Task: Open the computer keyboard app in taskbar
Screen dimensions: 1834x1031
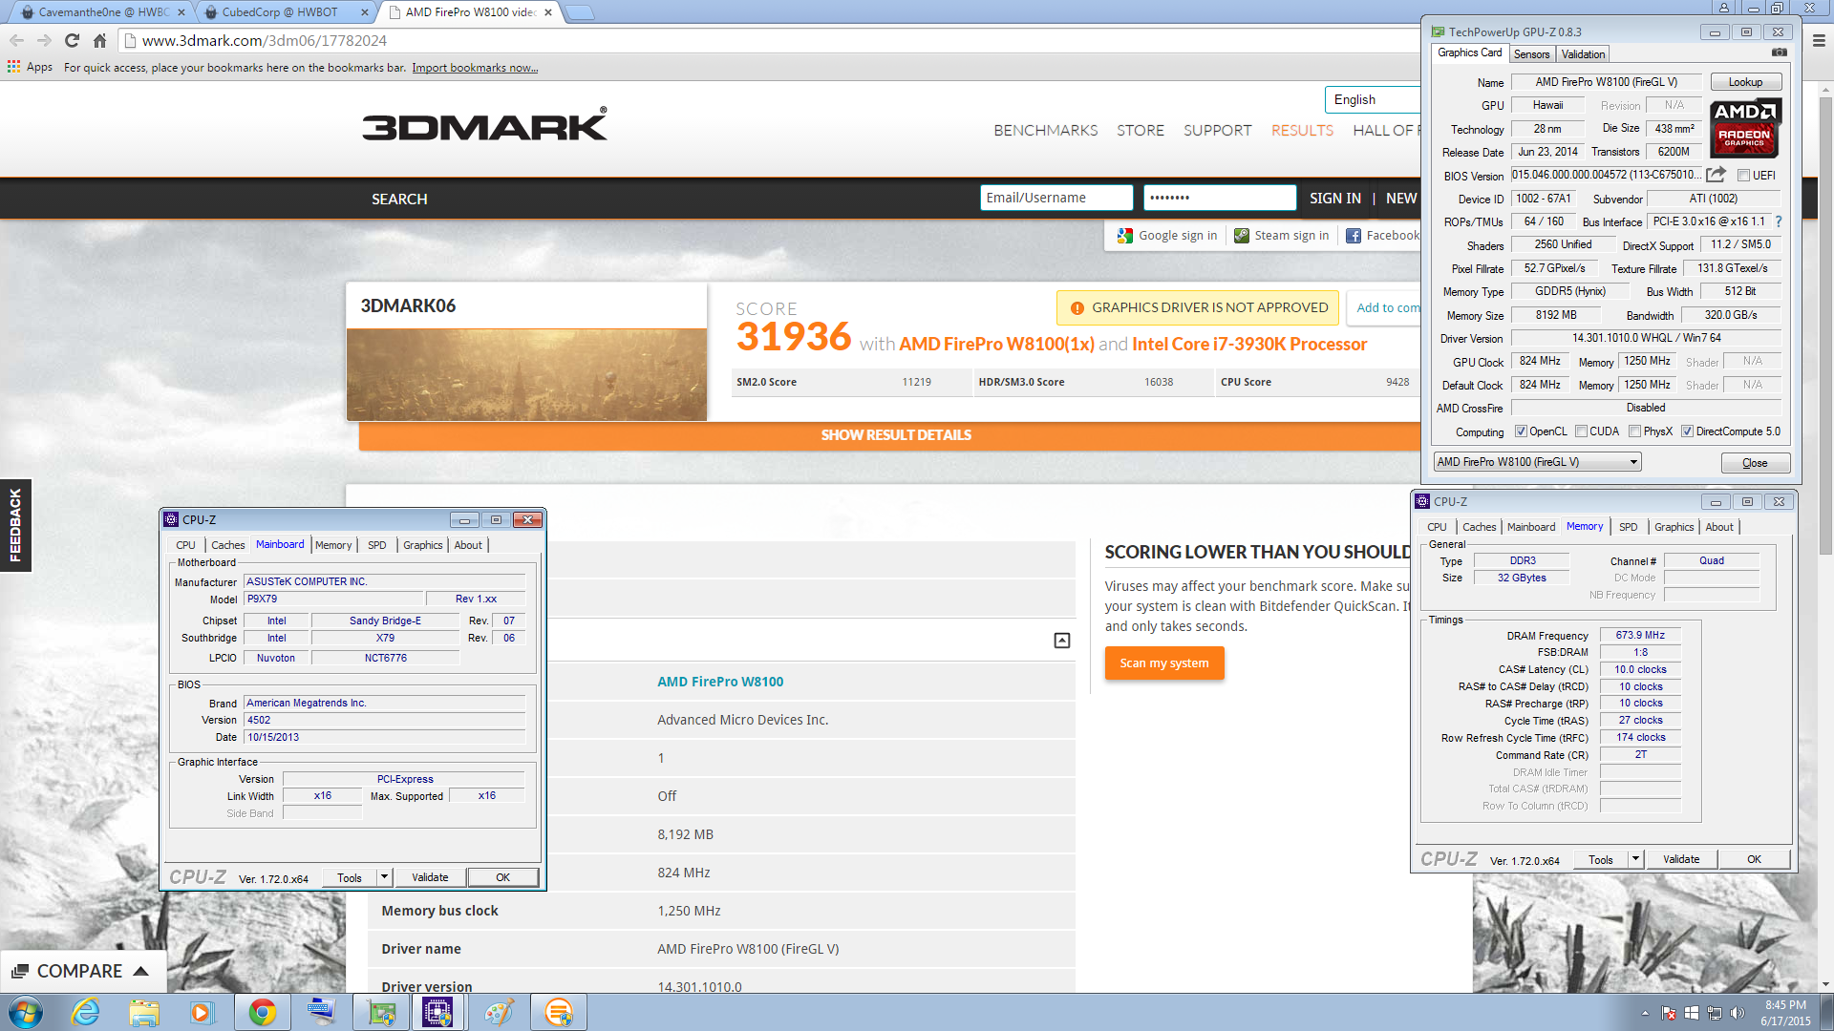Action: tap(321, 1012)
